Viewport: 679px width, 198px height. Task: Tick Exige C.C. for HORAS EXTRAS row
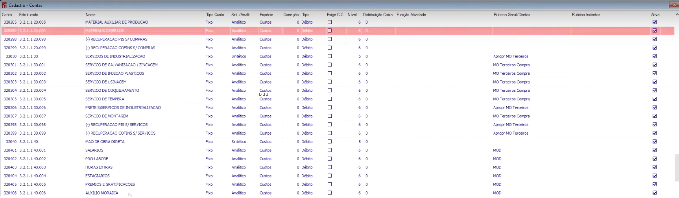(330, 167)
